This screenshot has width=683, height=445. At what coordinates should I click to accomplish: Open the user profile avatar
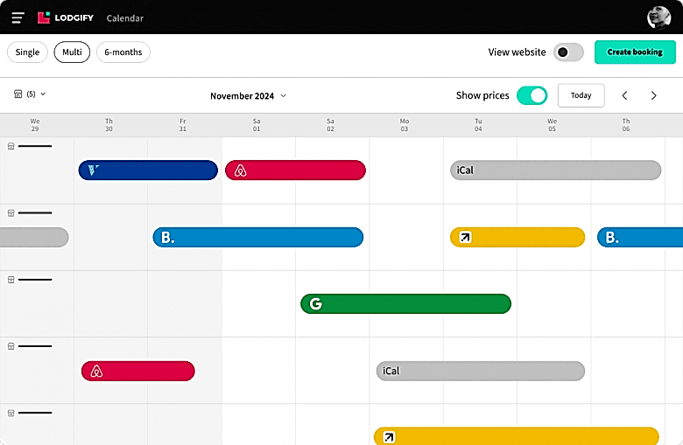(658, 17)
